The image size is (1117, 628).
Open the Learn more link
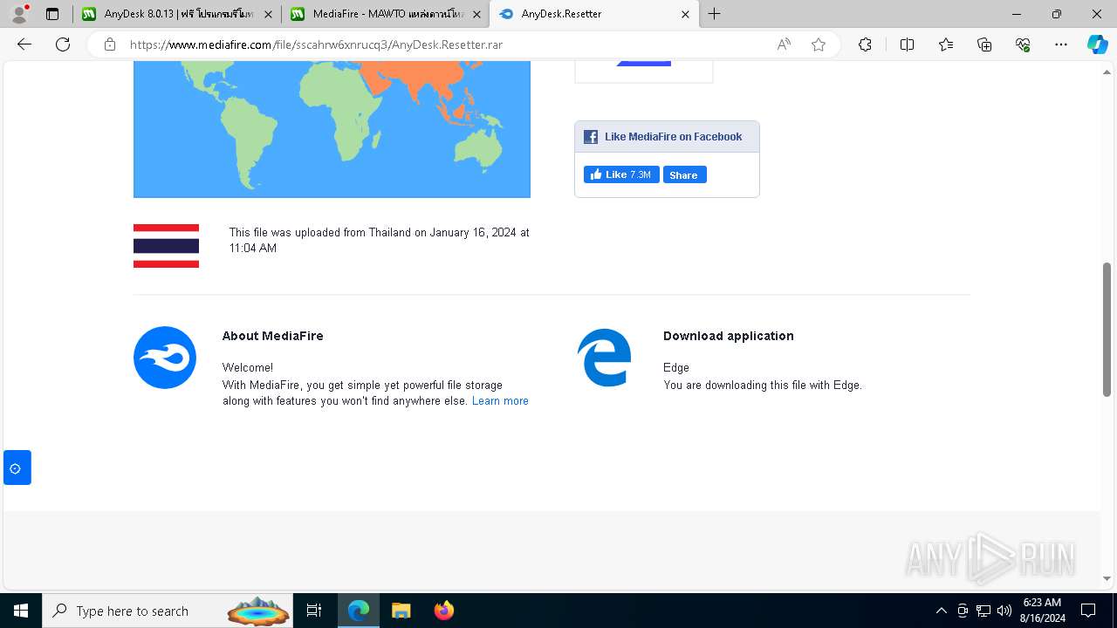pyautogui.click(x=500, y=400)
